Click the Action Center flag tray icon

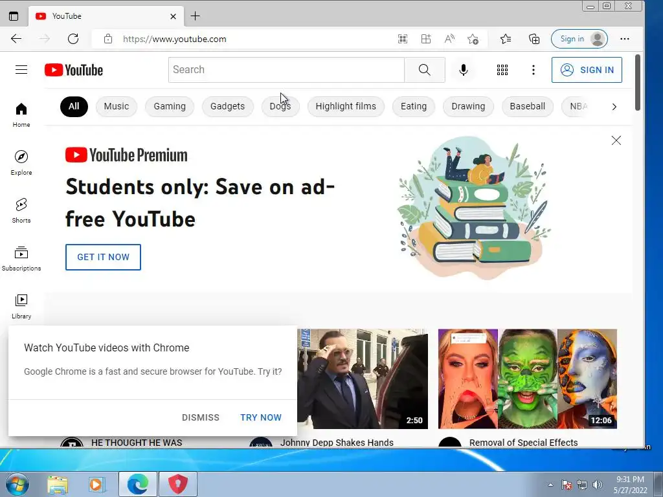[567, 485]
